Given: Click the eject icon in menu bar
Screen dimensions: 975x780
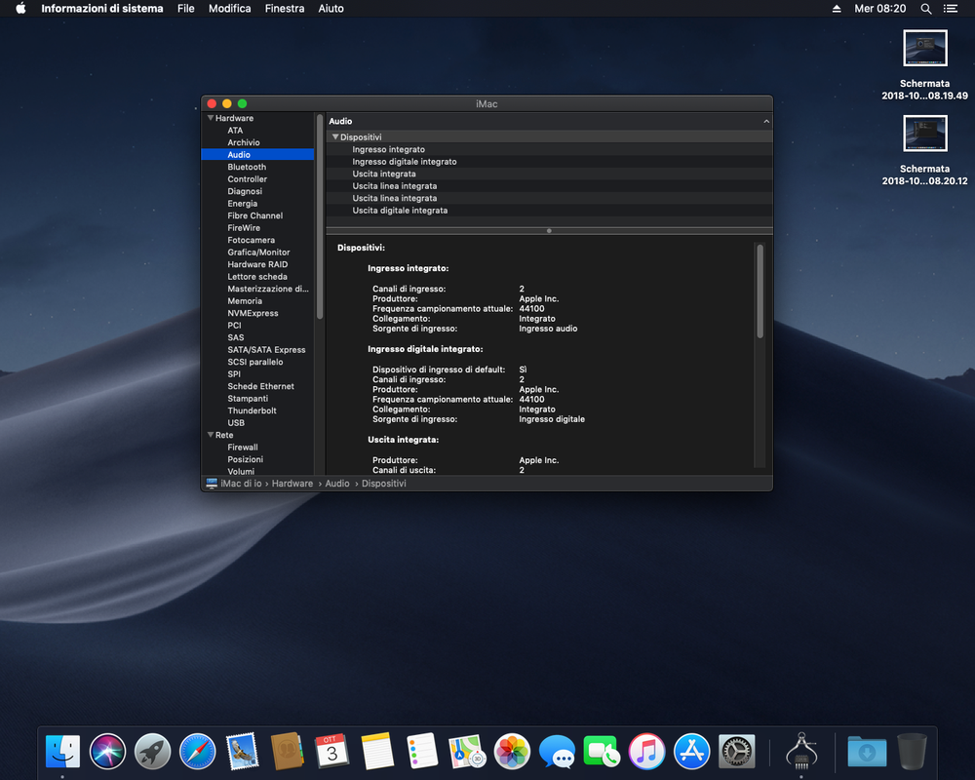Looking at the screenshot, I should click(x=837, y=9).
